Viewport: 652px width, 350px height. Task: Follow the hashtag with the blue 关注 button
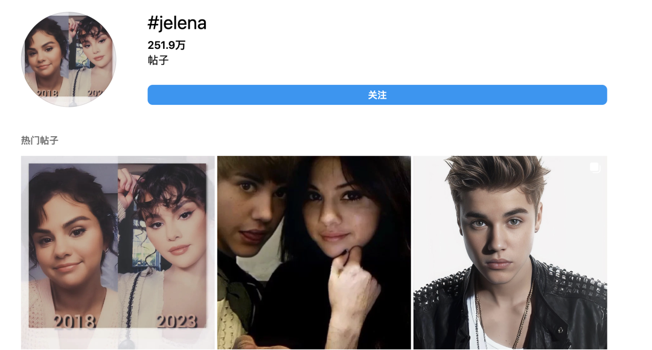point(377,95)
